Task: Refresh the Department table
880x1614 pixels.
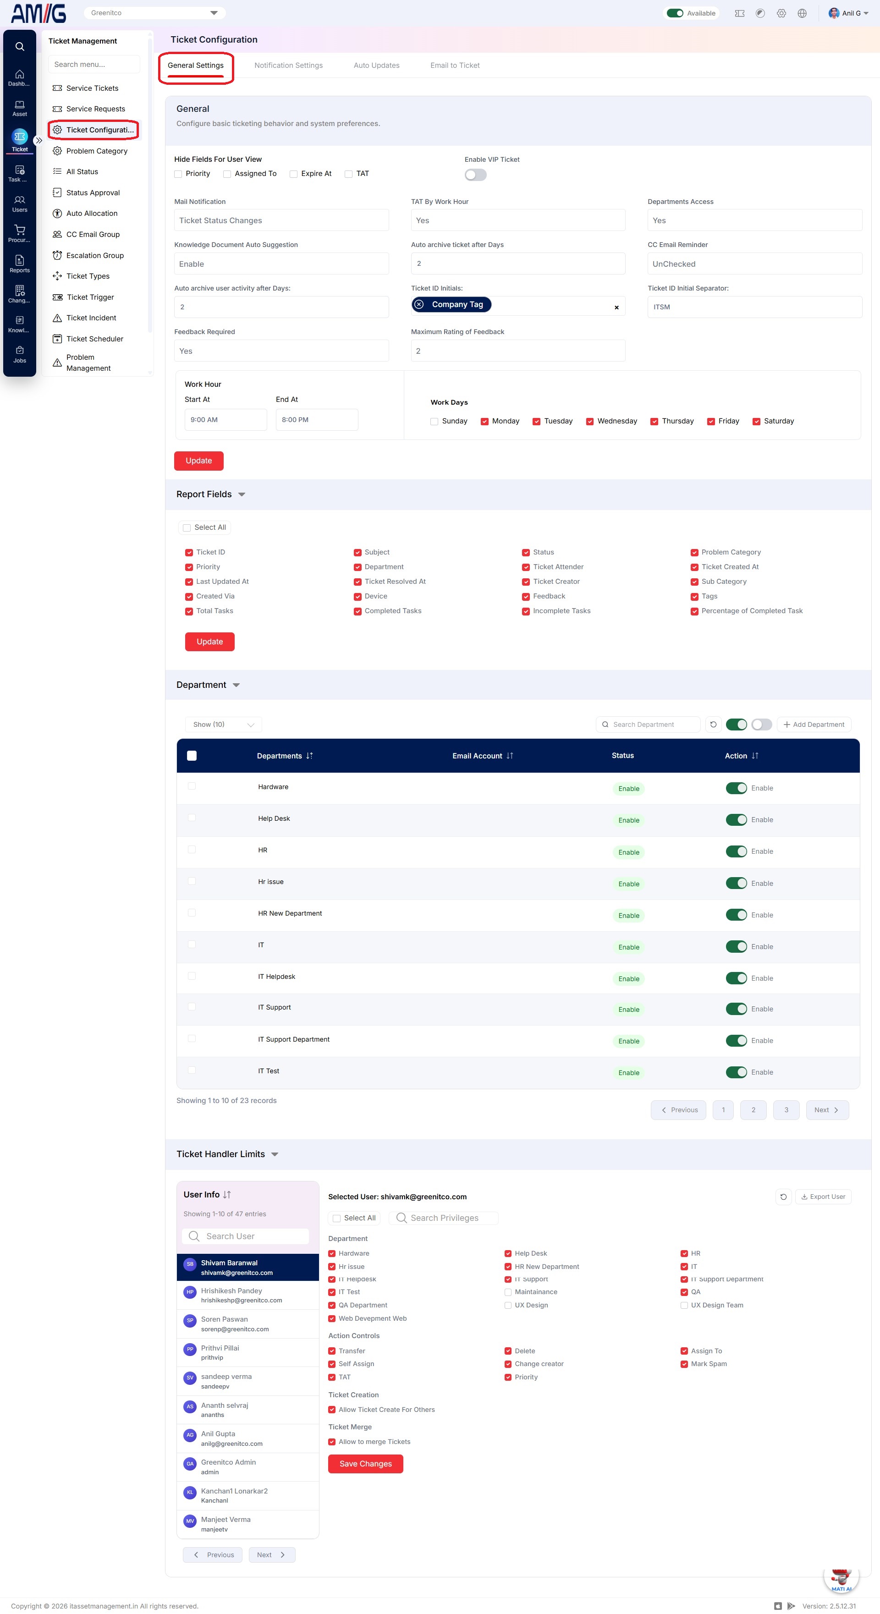Action: click(713, 725)
